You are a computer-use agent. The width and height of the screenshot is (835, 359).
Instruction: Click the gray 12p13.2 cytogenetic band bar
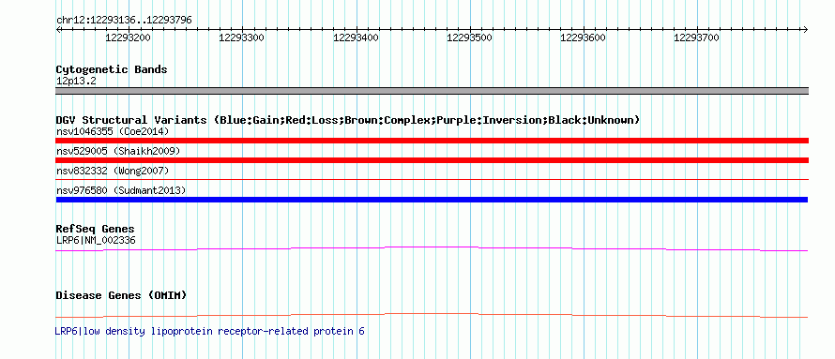click(x=432, y=91)
